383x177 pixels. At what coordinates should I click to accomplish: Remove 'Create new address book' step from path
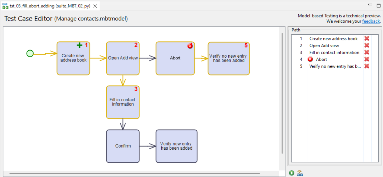coord(367,38)
